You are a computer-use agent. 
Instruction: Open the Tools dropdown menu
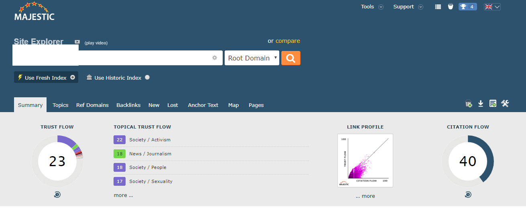[x=372, y=7]
